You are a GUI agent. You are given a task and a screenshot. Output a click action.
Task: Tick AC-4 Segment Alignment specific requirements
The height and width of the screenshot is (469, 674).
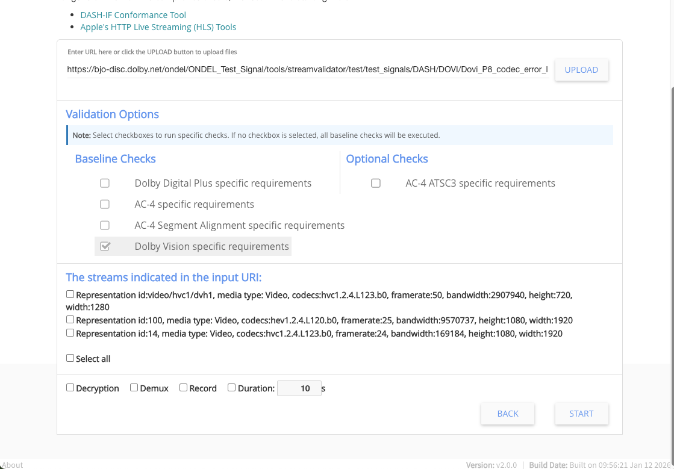click(105, 225)
